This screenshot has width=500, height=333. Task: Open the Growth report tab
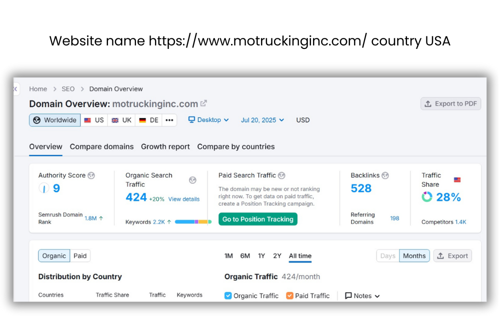[165, 147]
